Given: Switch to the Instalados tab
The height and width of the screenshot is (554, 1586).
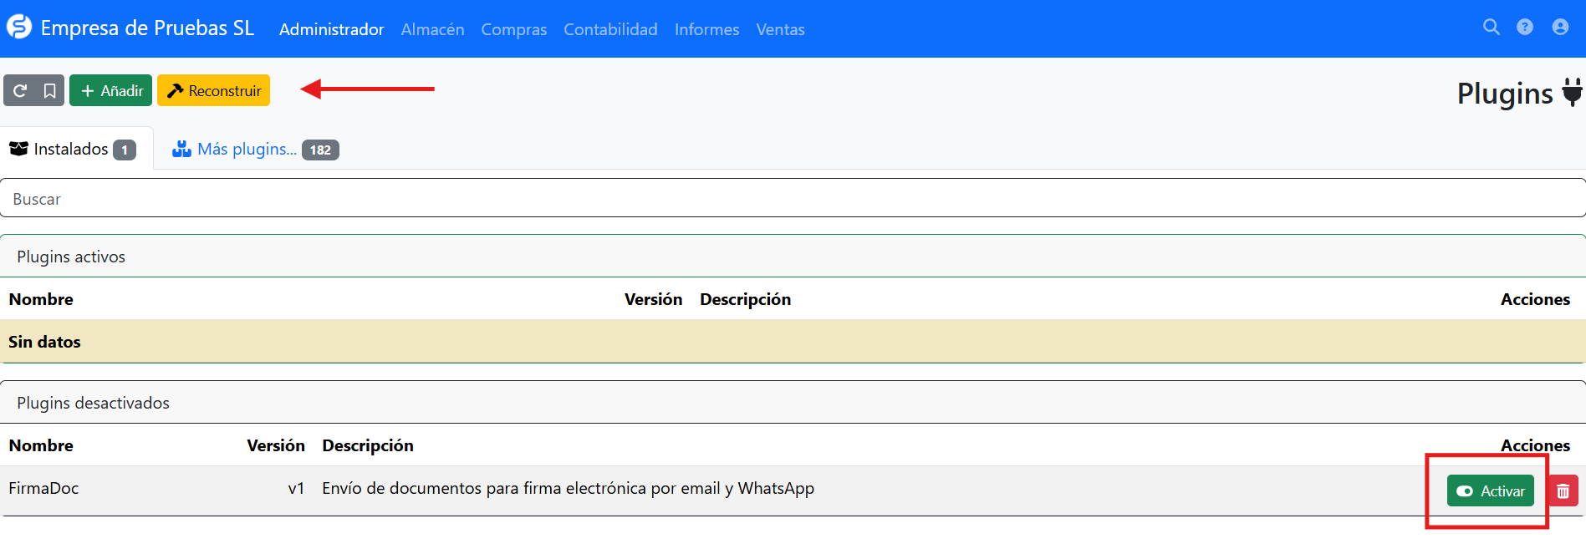Looking at the screenshot, I should (x=73, y=150).
